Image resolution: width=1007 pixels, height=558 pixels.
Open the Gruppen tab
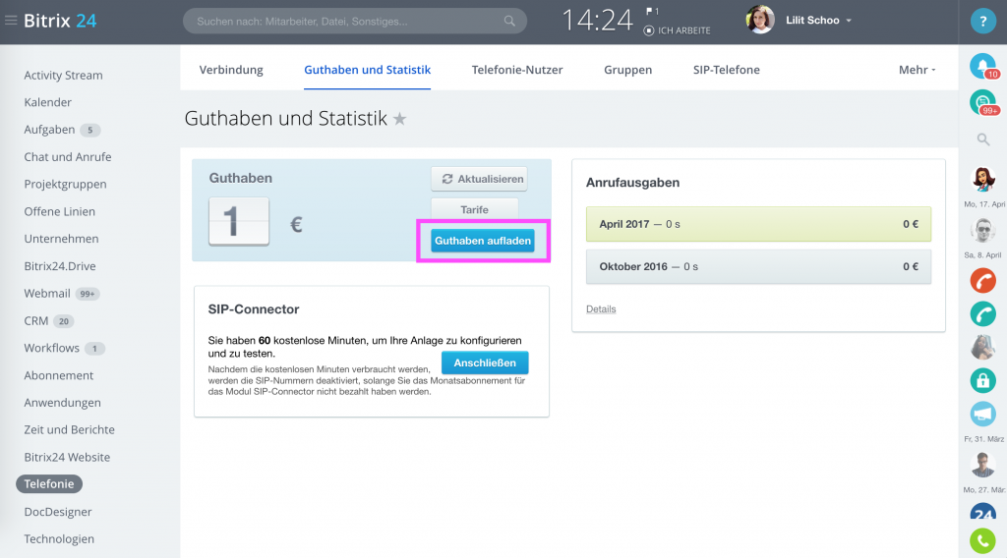(627, 70)
